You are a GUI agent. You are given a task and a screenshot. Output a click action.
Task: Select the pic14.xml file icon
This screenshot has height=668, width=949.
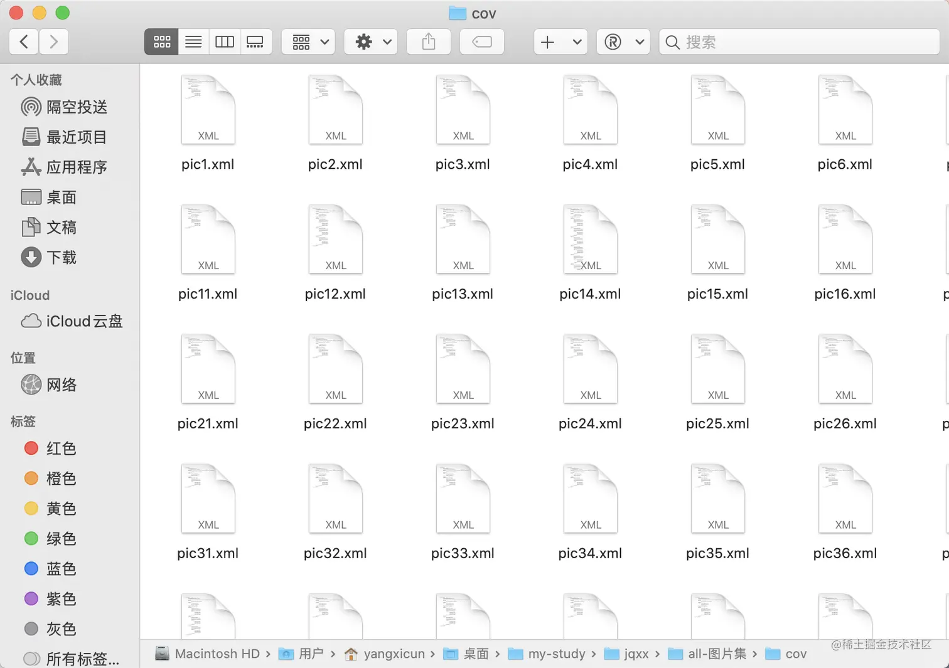point(591,240)
